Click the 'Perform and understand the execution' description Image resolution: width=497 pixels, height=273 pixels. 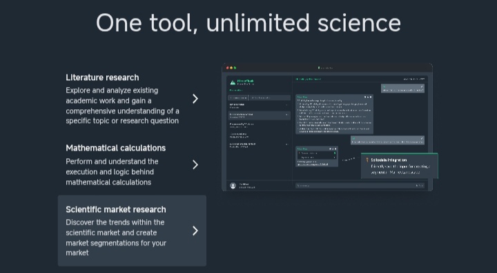112,171
